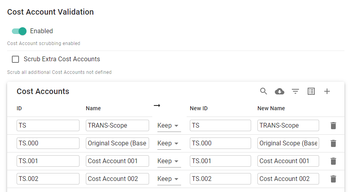Viewport: 348px width, 192px height.
Task: Click the New Name column header
Action: click(271, 108)
